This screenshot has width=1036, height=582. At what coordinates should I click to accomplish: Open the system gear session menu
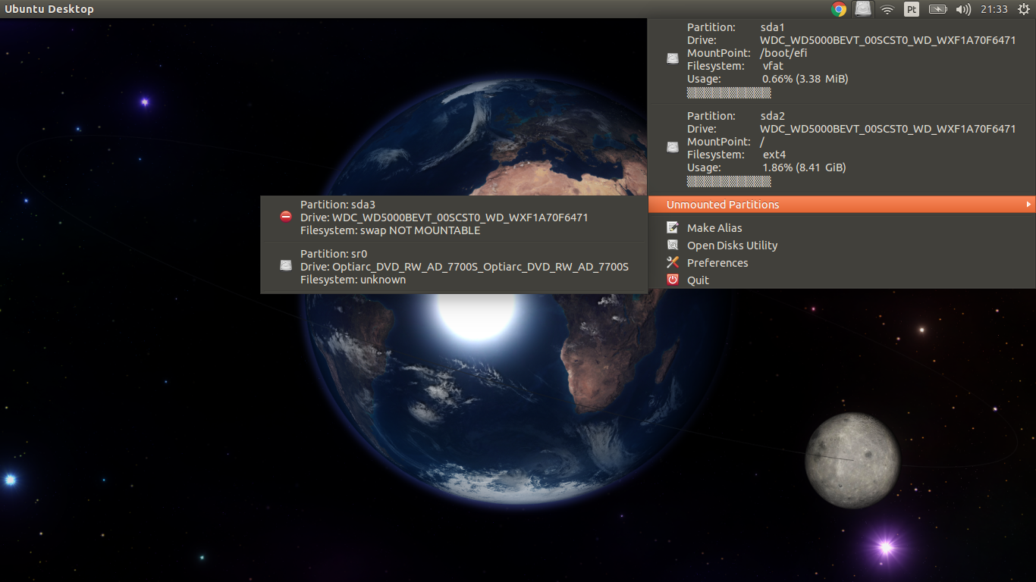[x=1023, y=9]
